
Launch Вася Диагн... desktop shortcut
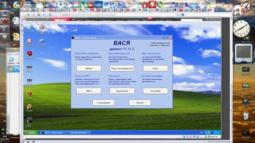coord(29,122)
